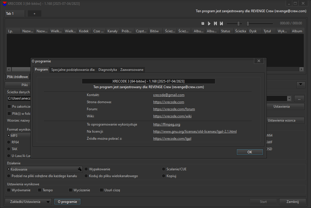Open the https://xrecode.com/forum link
The width and height of the screenshot is (311, 208).
pos(174,109)
